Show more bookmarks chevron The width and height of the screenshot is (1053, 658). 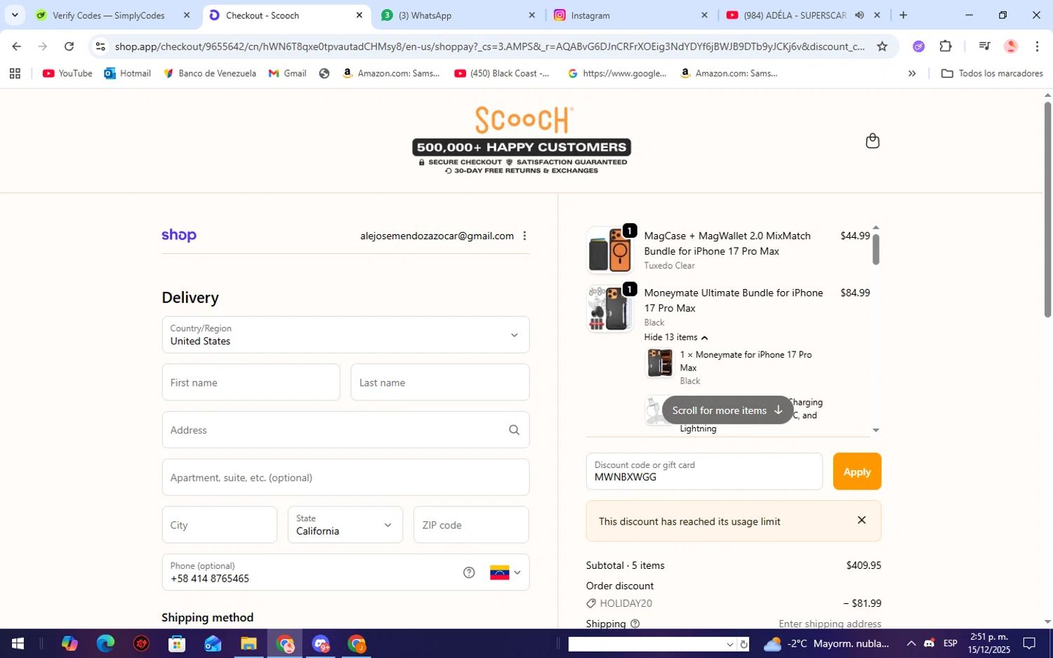[x=912, y=74]
